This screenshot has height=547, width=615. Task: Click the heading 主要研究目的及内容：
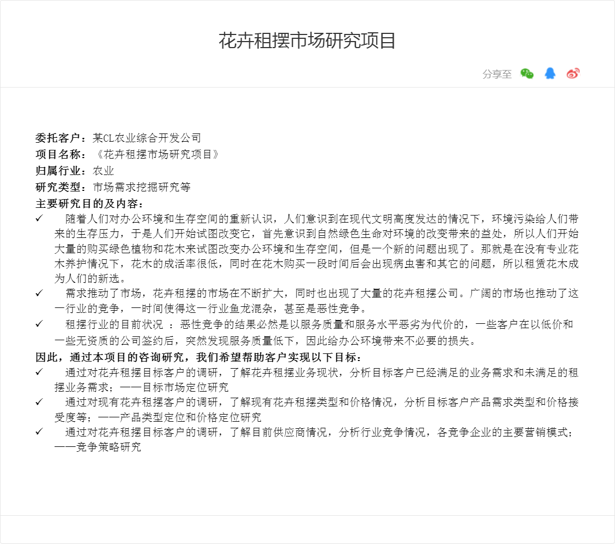[90, 204]
